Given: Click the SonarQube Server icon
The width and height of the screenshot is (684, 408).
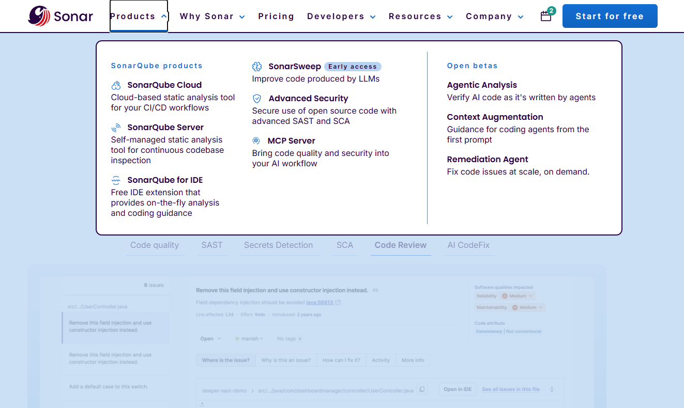Looking at the screenshot, I should click(116, 127).
